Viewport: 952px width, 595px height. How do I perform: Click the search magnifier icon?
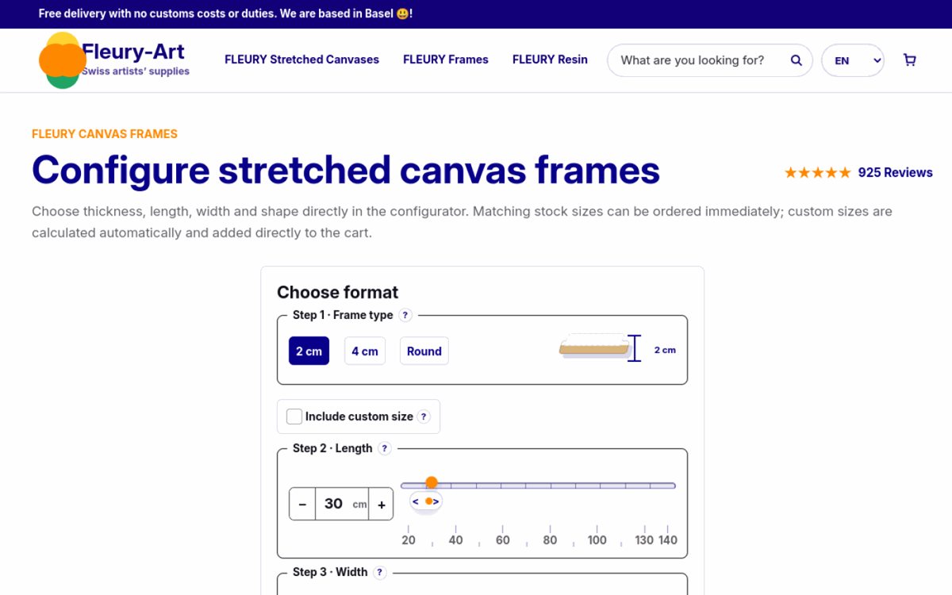point(797,60)
